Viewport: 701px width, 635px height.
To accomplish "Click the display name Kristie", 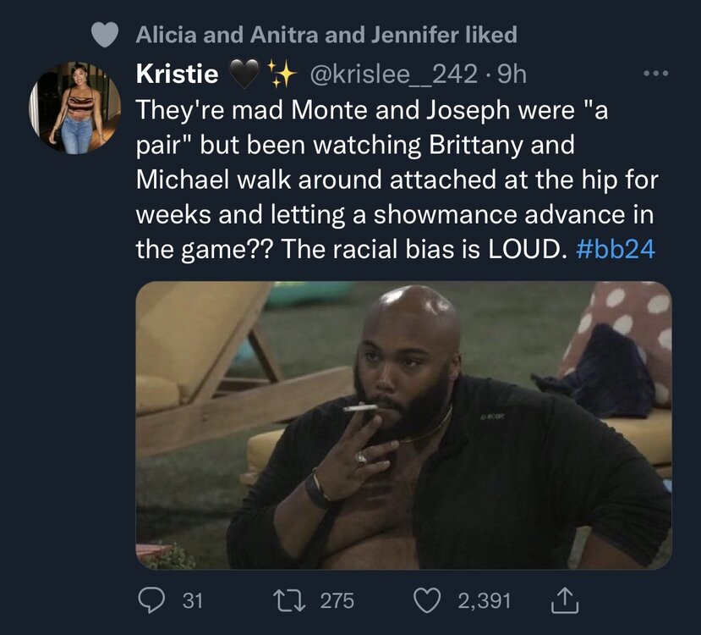I will [175, 75].
